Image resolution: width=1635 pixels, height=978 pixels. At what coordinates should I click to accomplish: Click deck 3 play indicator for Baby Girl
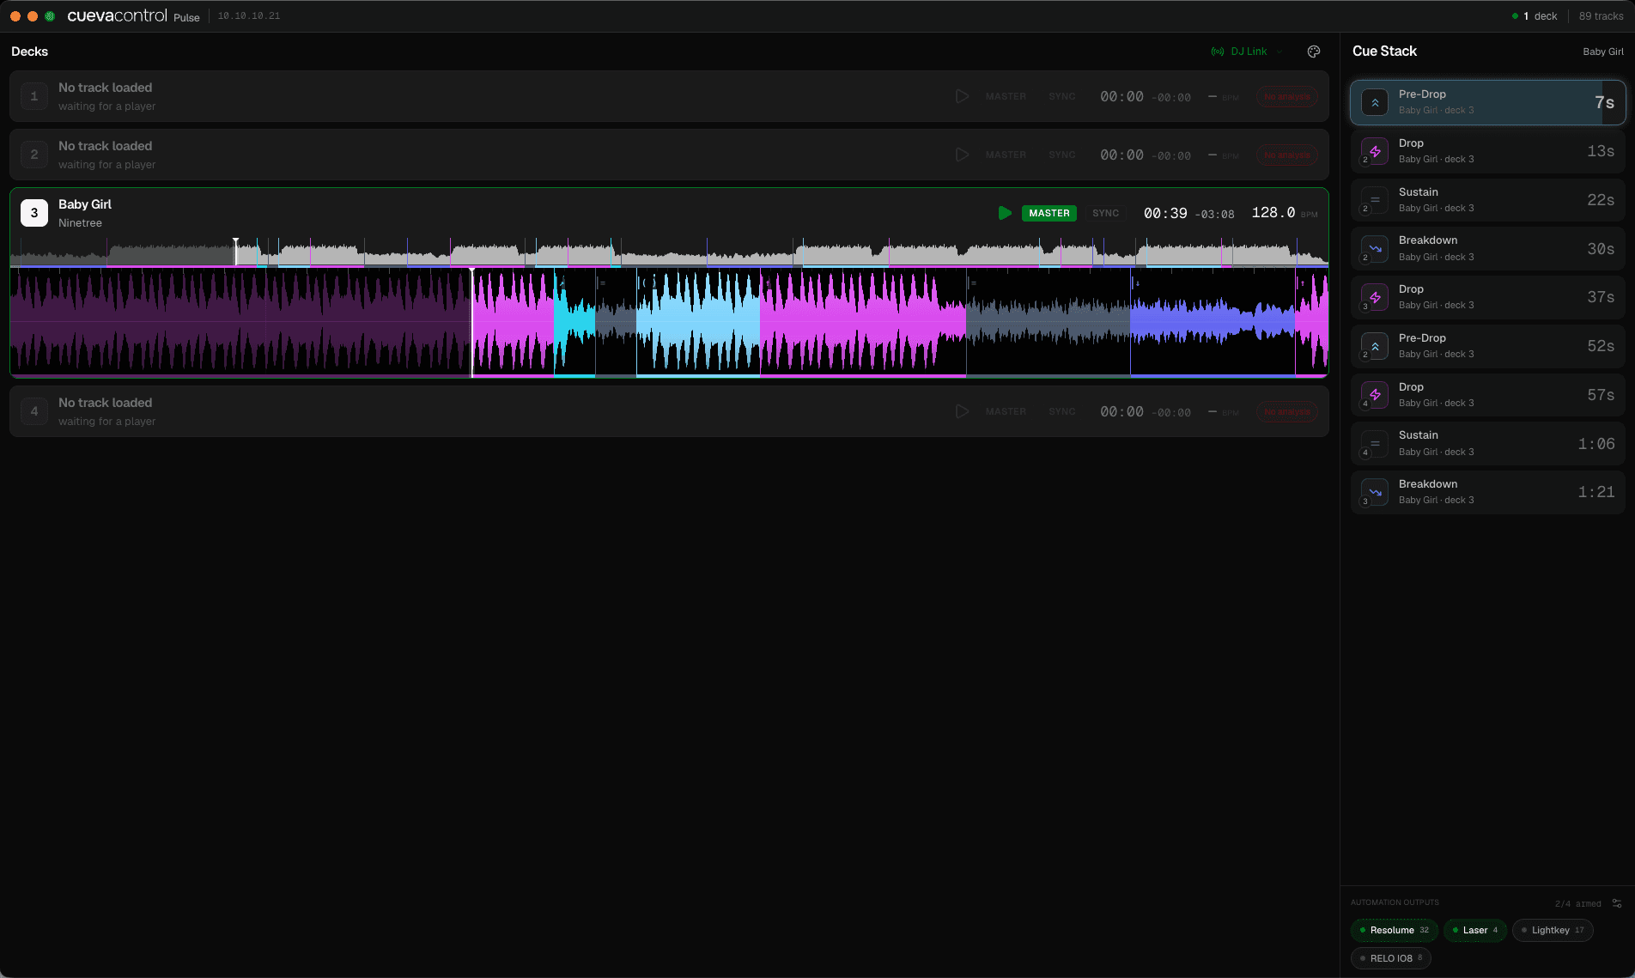[x=1005, y=213]
